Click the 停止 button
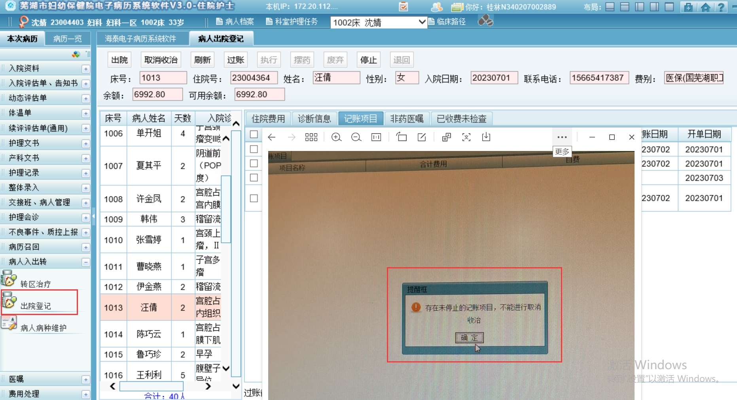Image resolution: width=737 pixels, height=400 pixels. click(x=369, y=60)
